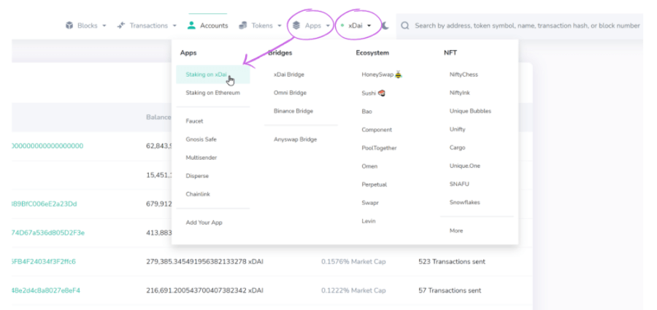This screenshot has height=310, width=657.
Task: Open the 523 Transactions sent row
Action: click(451, 261)
